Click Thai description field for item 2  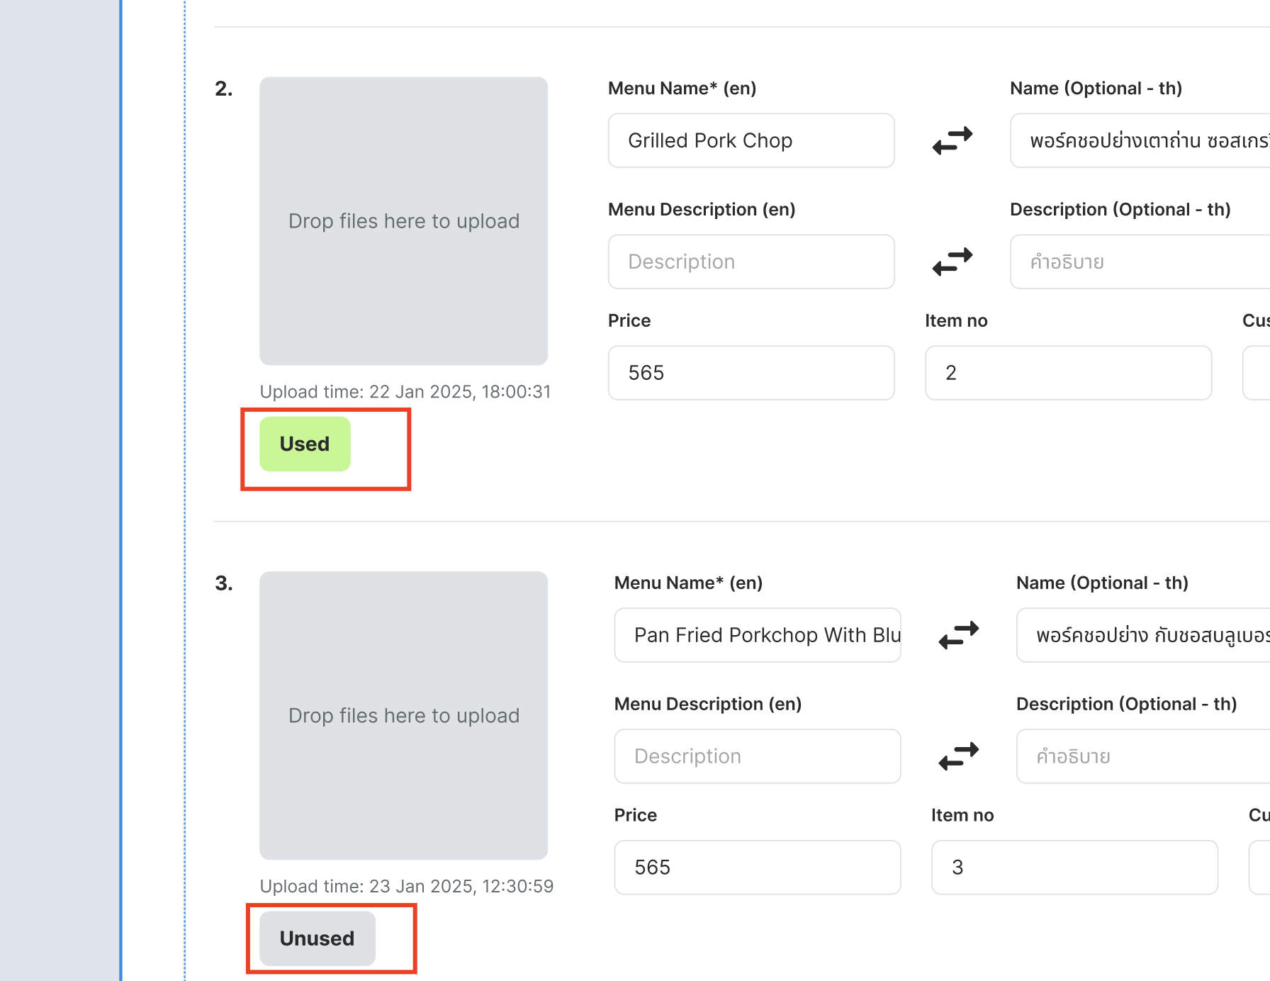(x=1141, y=262)
